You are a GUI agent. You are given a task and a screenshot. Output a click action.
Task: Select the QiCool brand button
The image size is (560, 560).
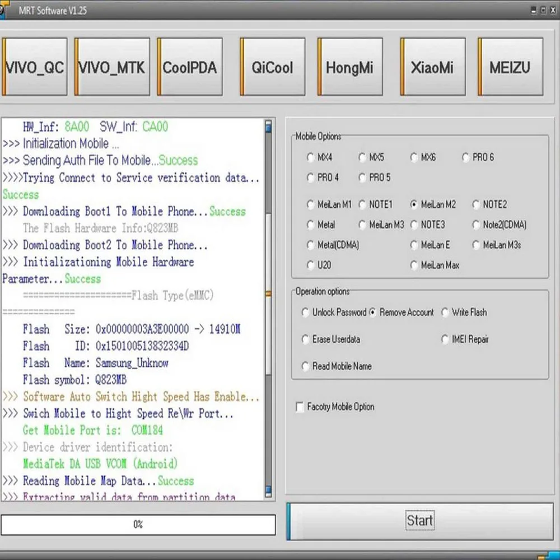(273, 67)
